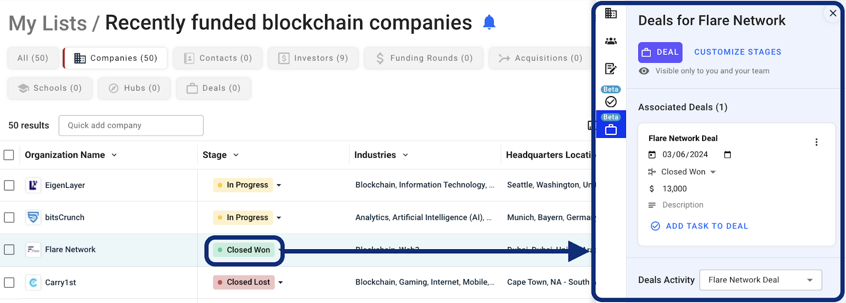The image size is (846, 303).
Task: Open the company building icon in side panel
Action: (x=611, y=13)
